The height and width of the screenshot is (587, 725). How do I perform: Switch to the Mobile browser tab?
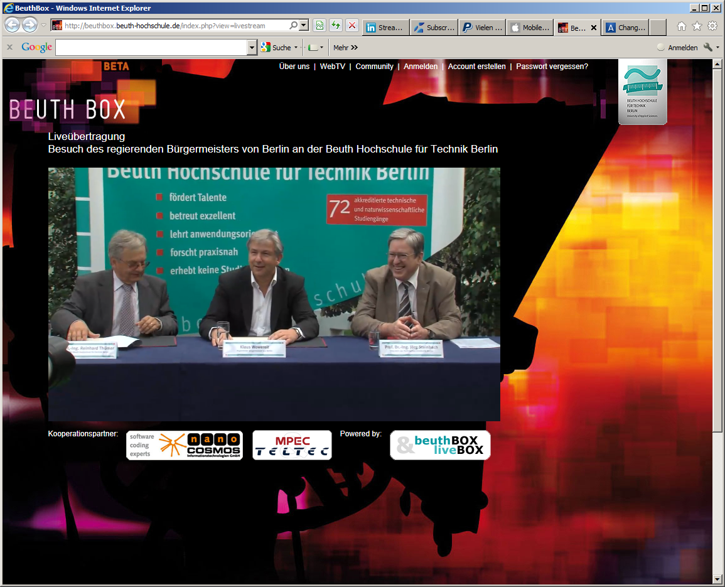(530, 28)
